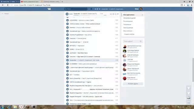Image resolution: width=194 pixels, height=109 pixels.
Task: Open the new tab plus button
Action: 62,2
